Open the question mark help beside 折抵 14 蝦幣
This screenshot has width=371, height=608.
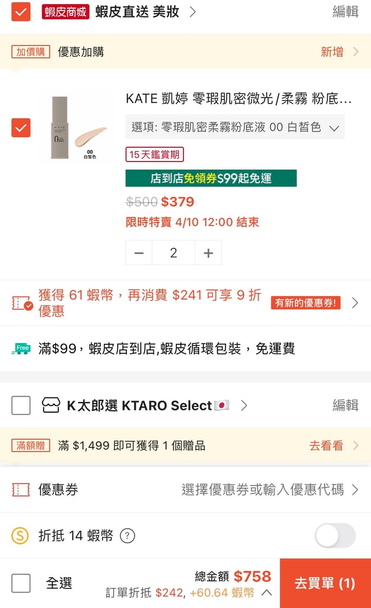tap(126, 535)
